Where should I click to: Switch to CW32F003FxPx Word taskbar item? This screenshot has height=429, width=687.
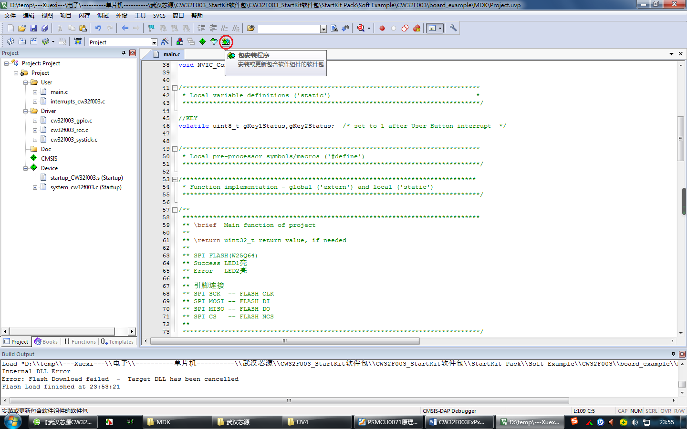[x=459, y=422]
